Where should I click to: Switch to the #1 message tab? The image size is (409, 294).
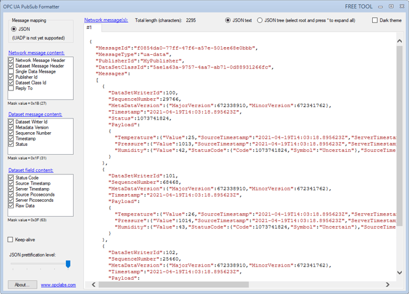point(89,28)
